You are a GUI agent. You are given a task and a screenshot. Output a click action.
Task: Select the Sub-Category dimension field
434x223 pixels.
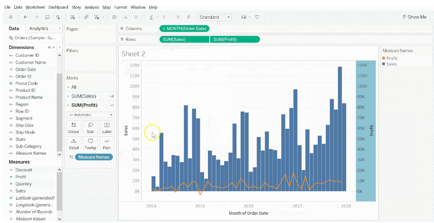tap(28, 146)
